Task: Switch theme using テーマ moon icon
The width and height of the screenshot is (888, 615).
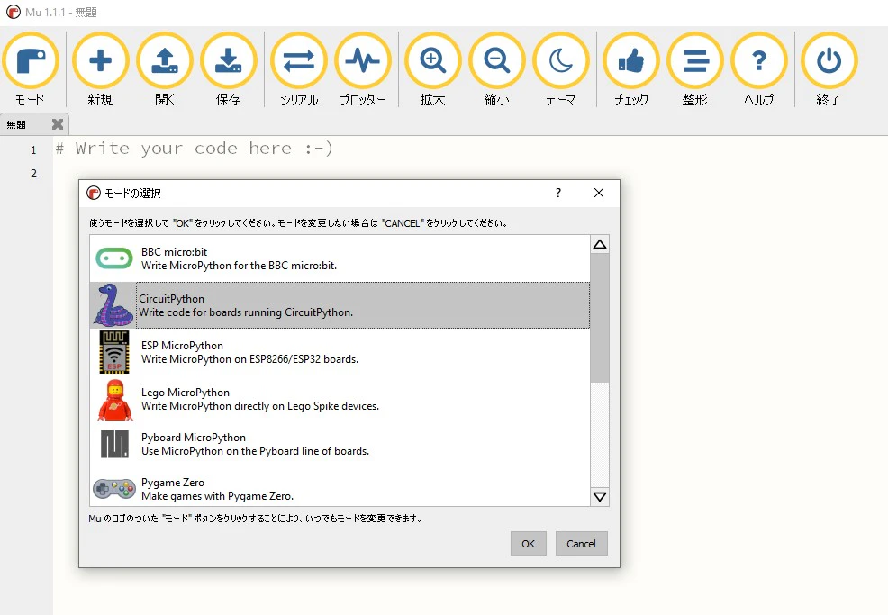Action: [561, 69]
